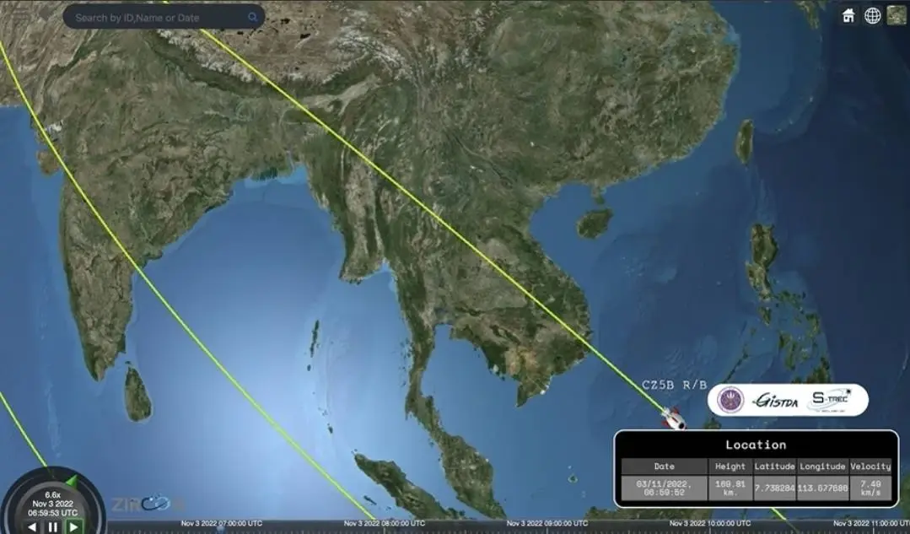Click the CZ5B R/B label

click(675, 385)
